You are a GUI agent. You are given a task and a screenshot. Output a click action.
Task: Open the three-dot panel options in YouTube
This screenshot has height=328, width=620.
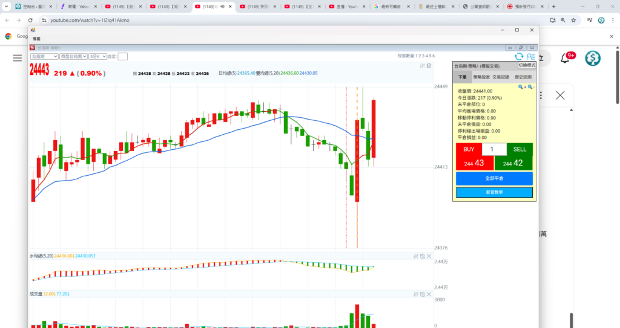tap(541, 95)
